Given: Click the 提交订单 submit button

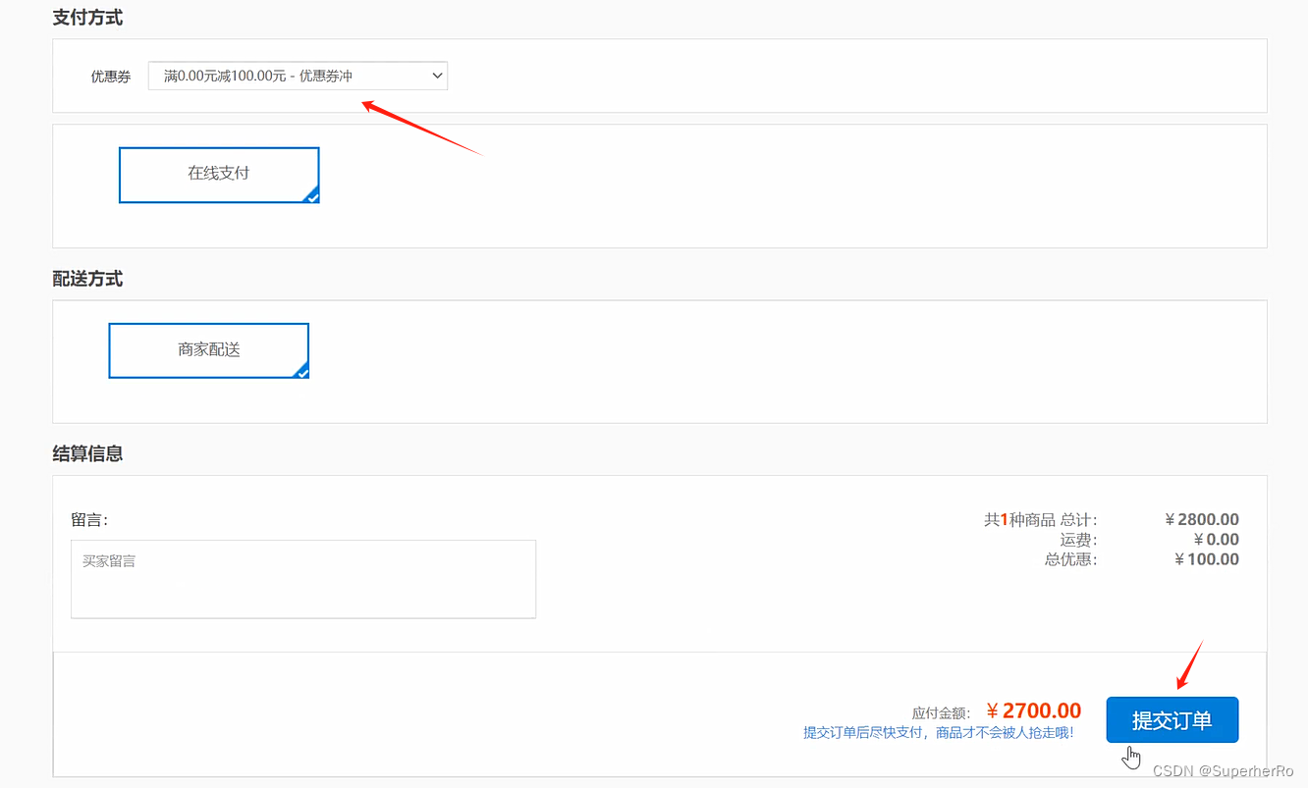Looking at the screenshot, I should tap(1172, 720).
